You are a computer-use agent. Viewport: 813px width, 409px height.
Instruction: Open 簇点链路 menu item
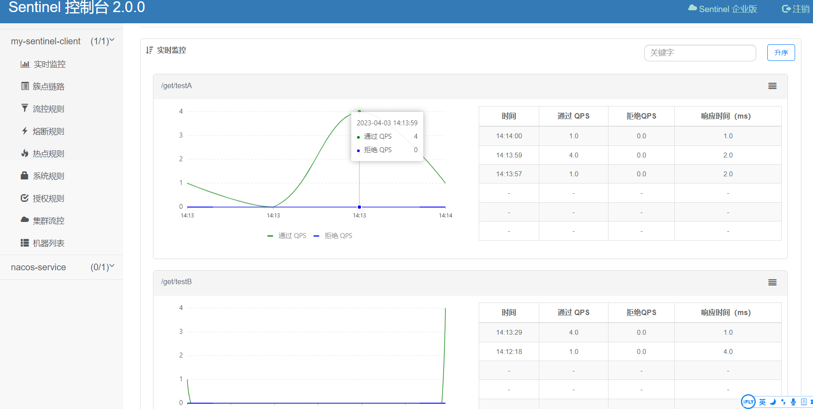coord(49,86)
